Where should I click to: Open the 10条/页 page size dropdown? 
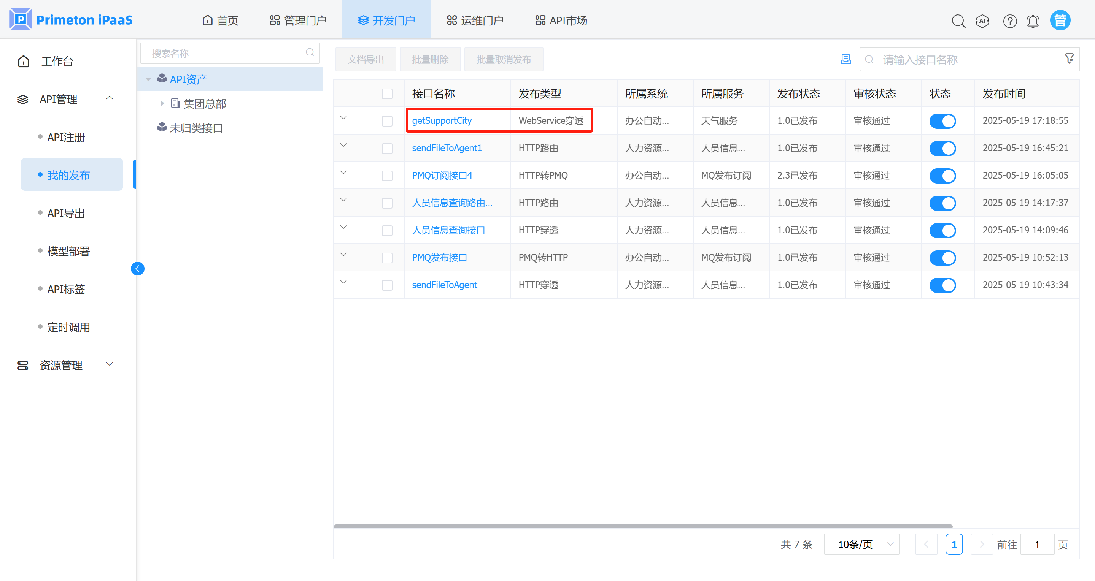pos(861,544)
